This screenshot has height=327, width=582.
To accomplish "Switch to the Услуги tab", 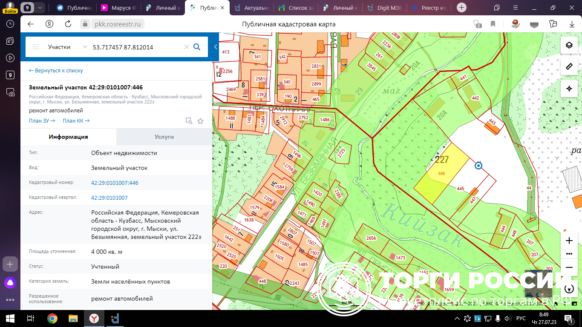I will [164, 137].
